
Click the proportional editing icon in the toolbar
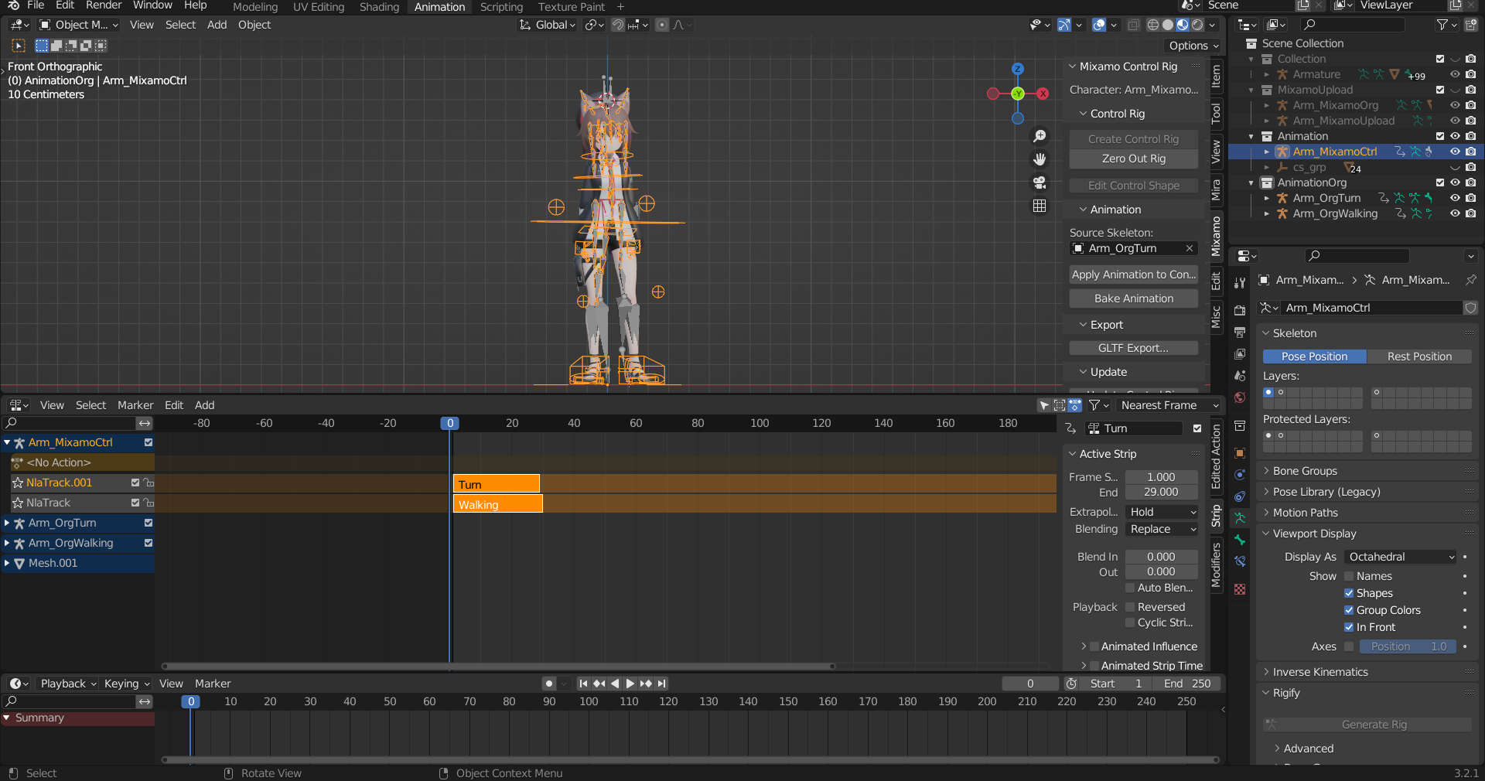pyautogui.click(x=661, y=25)
